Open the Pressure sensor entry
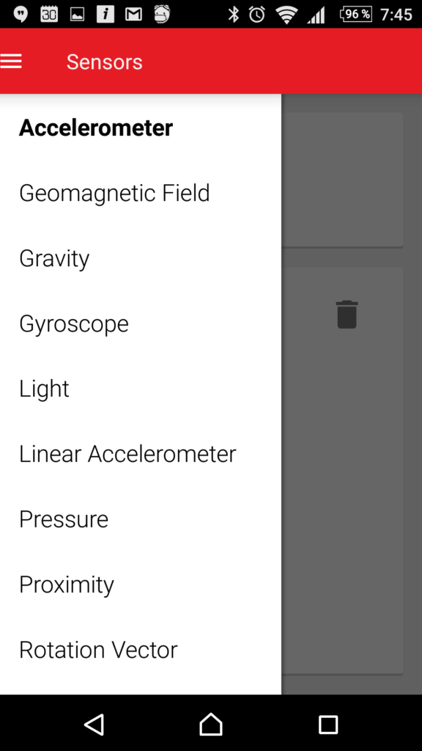 pos(141,519)
